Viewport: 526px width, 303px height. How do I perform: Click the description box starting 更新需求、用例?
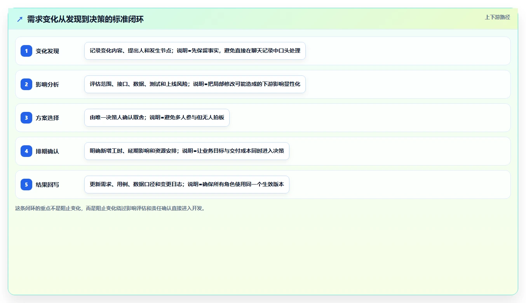187,185
